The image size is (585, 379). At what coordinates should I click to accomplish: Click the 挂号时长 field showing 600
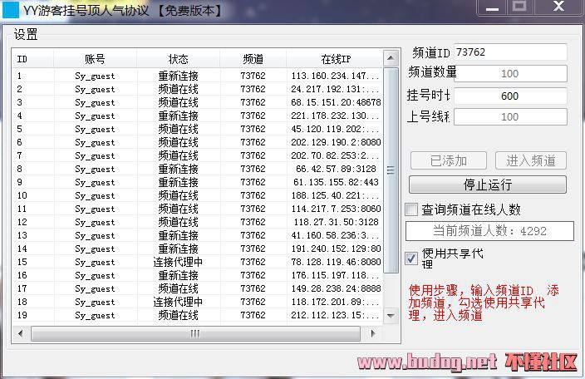(510, 96)
